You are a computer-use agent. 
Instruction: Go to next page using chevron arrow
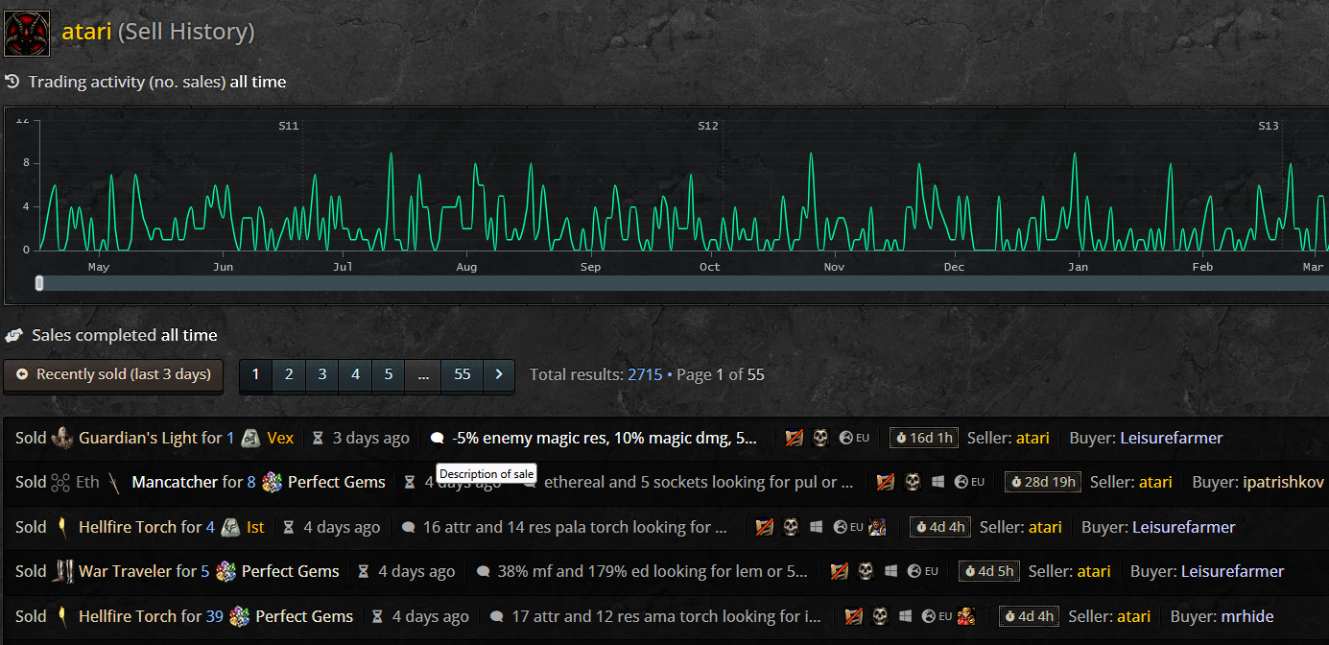pos(499,374)
